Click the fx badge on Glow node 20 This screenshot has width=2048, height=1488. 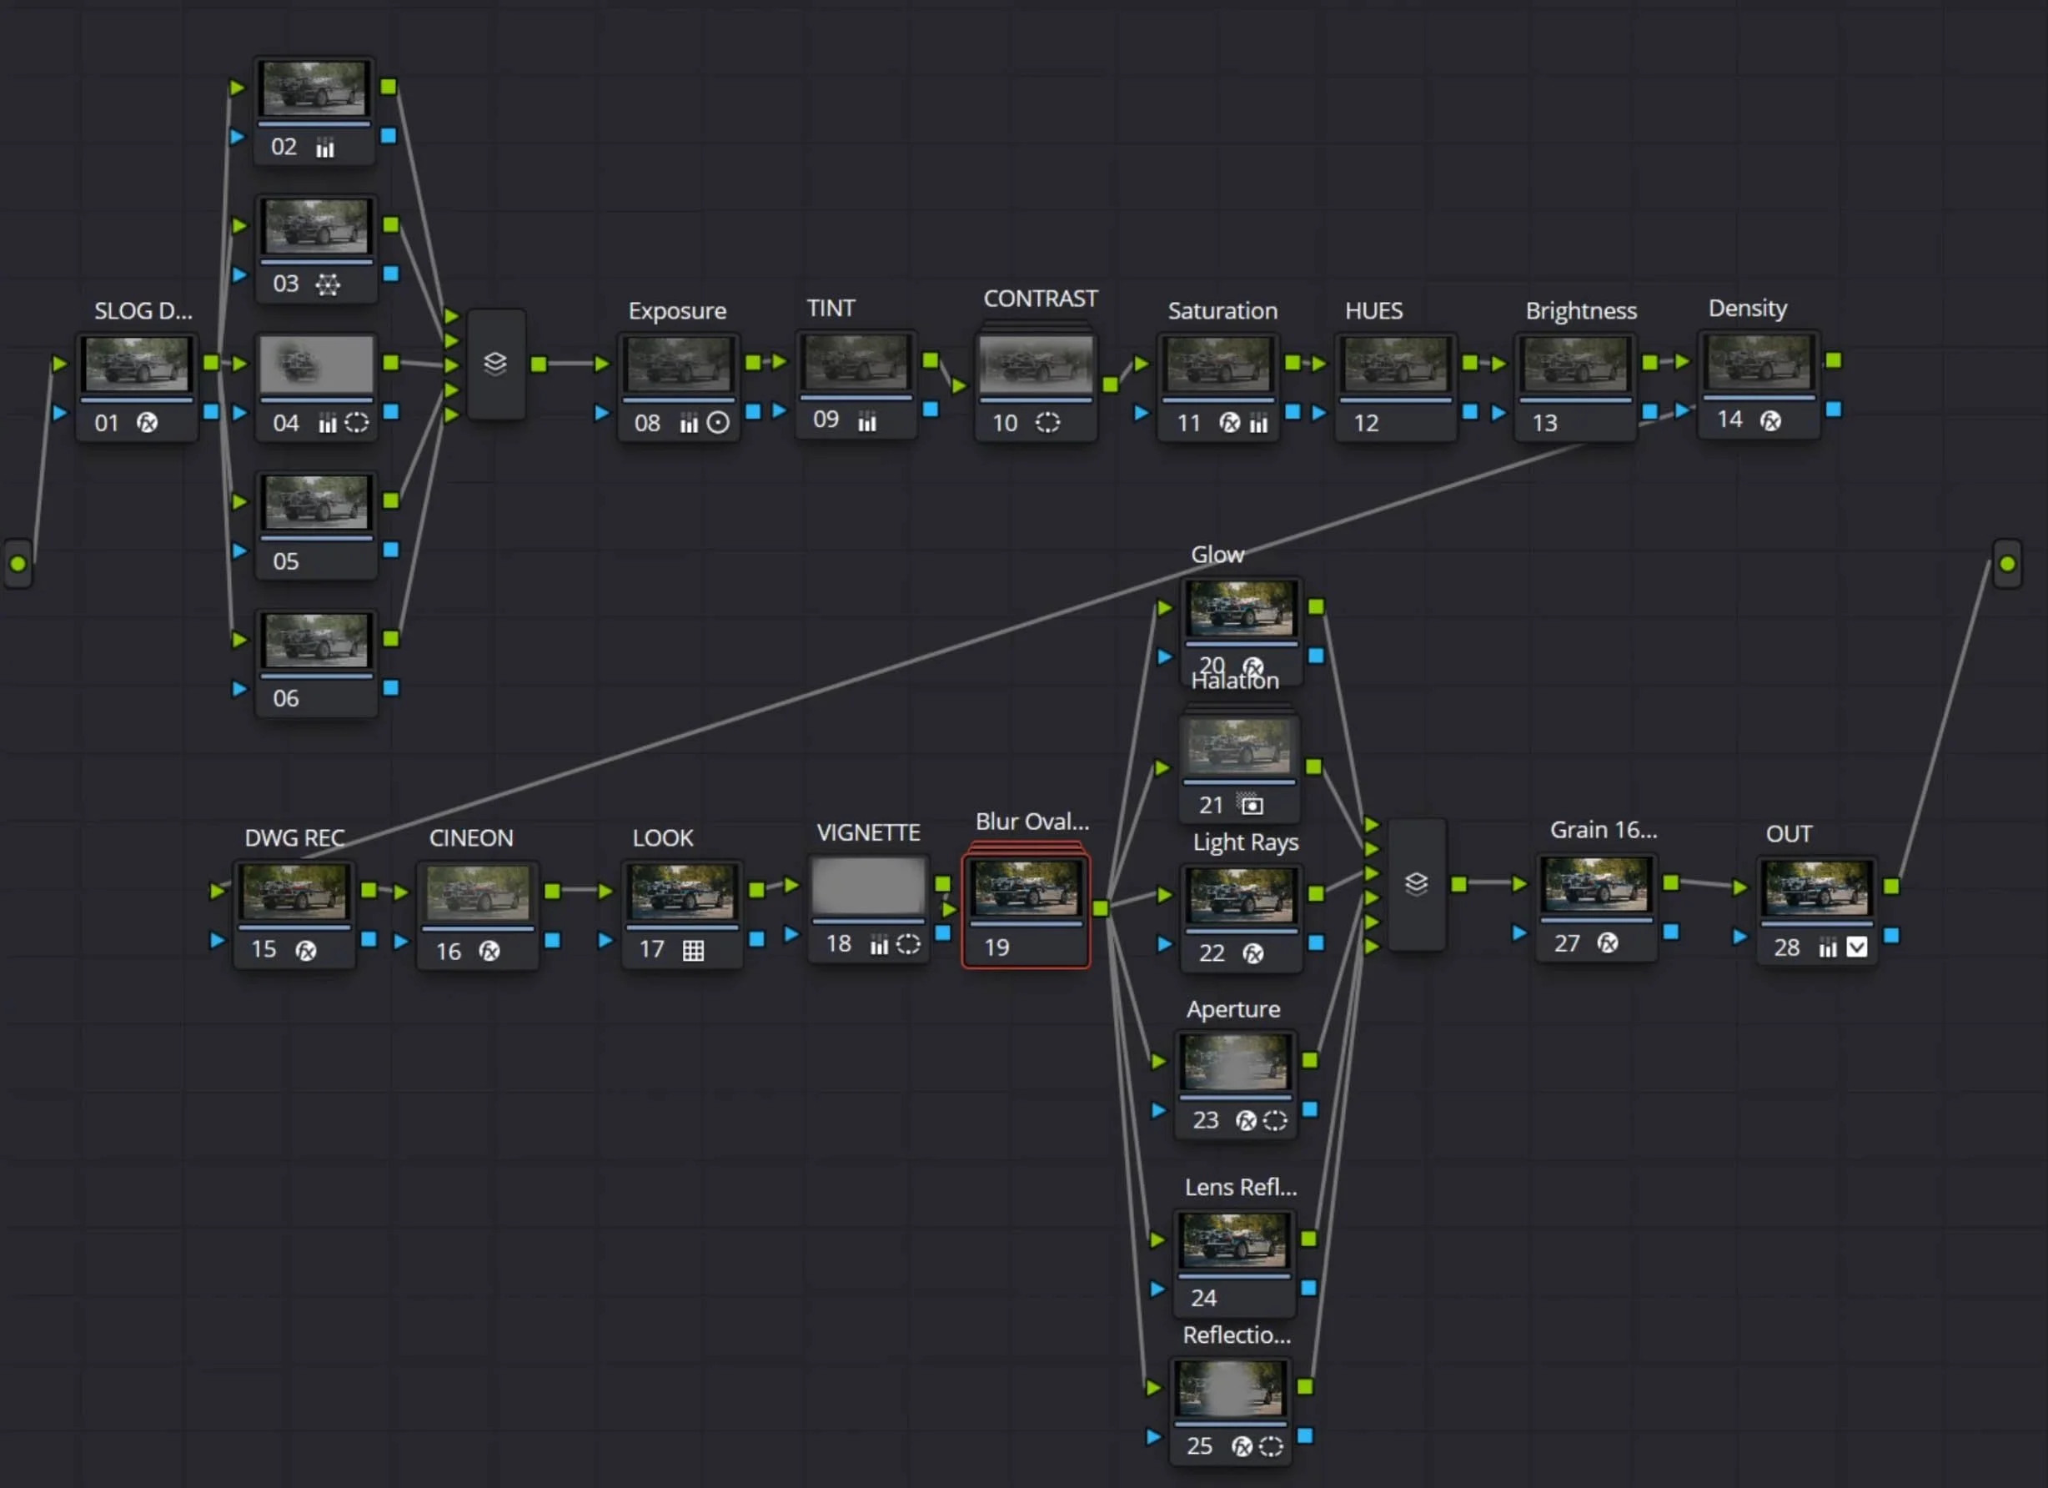coord(1253,666)
